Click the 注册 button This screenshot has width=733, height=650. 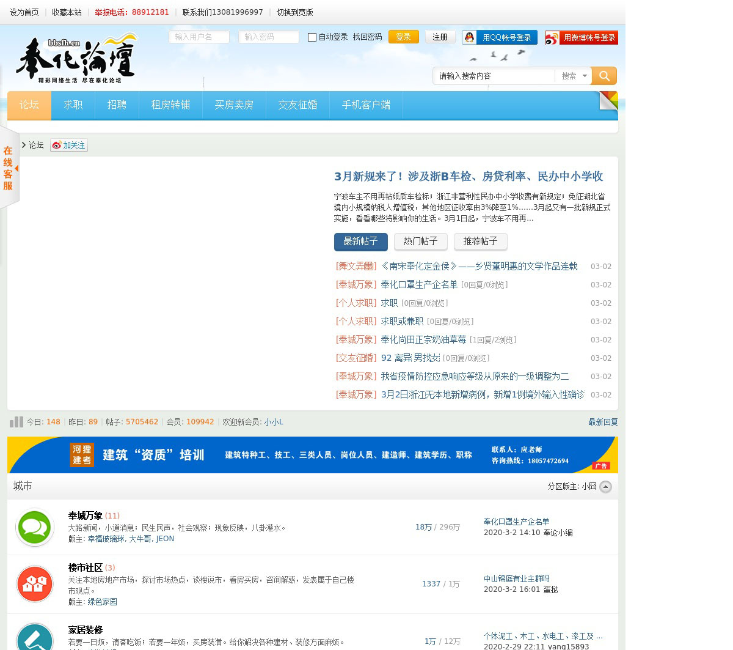pyautogui.click(x=440, y=37)
